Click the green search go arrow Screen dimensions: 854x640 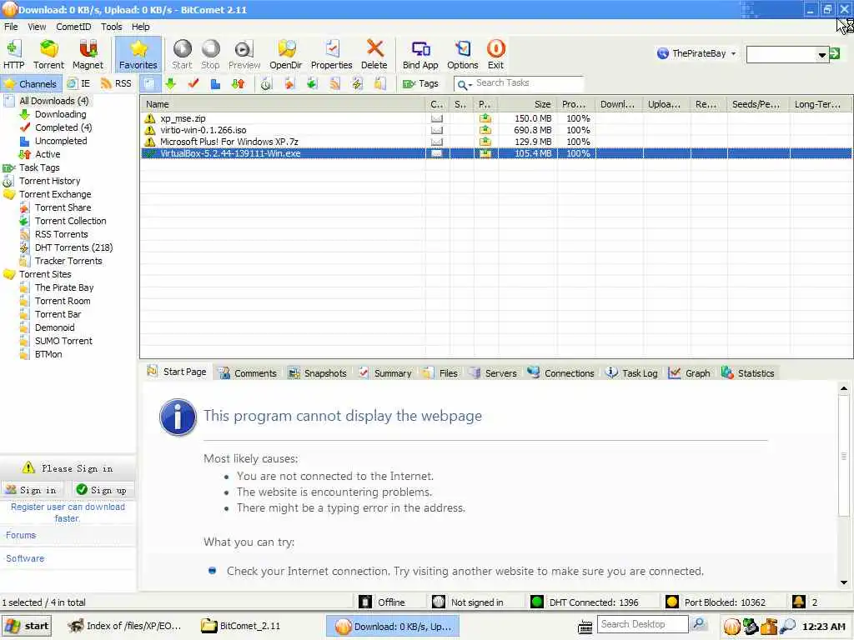[834, 53]
